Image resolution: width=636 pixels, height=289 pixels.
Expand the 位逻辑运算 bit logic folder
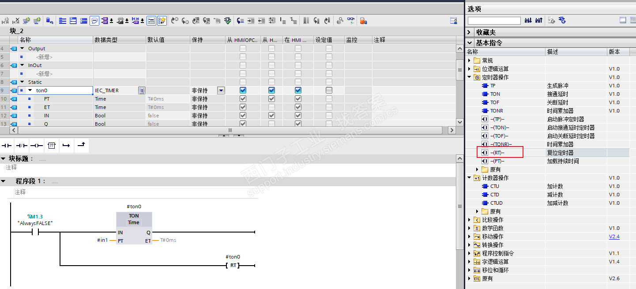pyautogui.click(x=469, y=69)
